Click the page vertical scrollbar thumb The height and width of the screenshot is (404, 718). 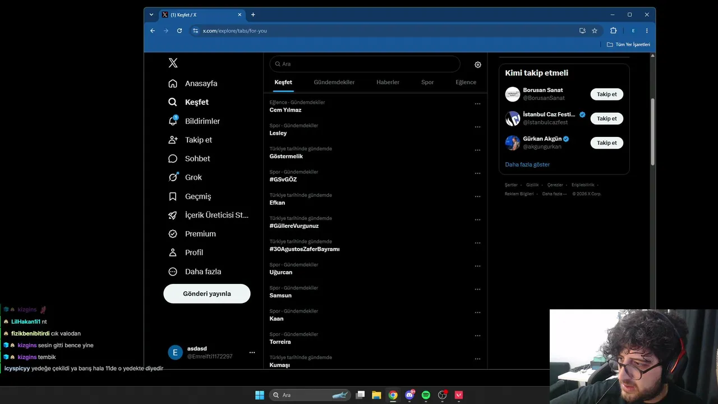coord(652,132)
